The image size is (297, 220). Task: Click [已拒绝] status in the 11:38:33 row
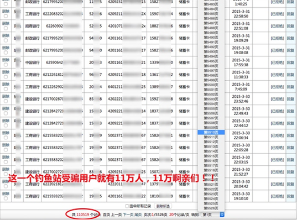(x=277, y=75)
